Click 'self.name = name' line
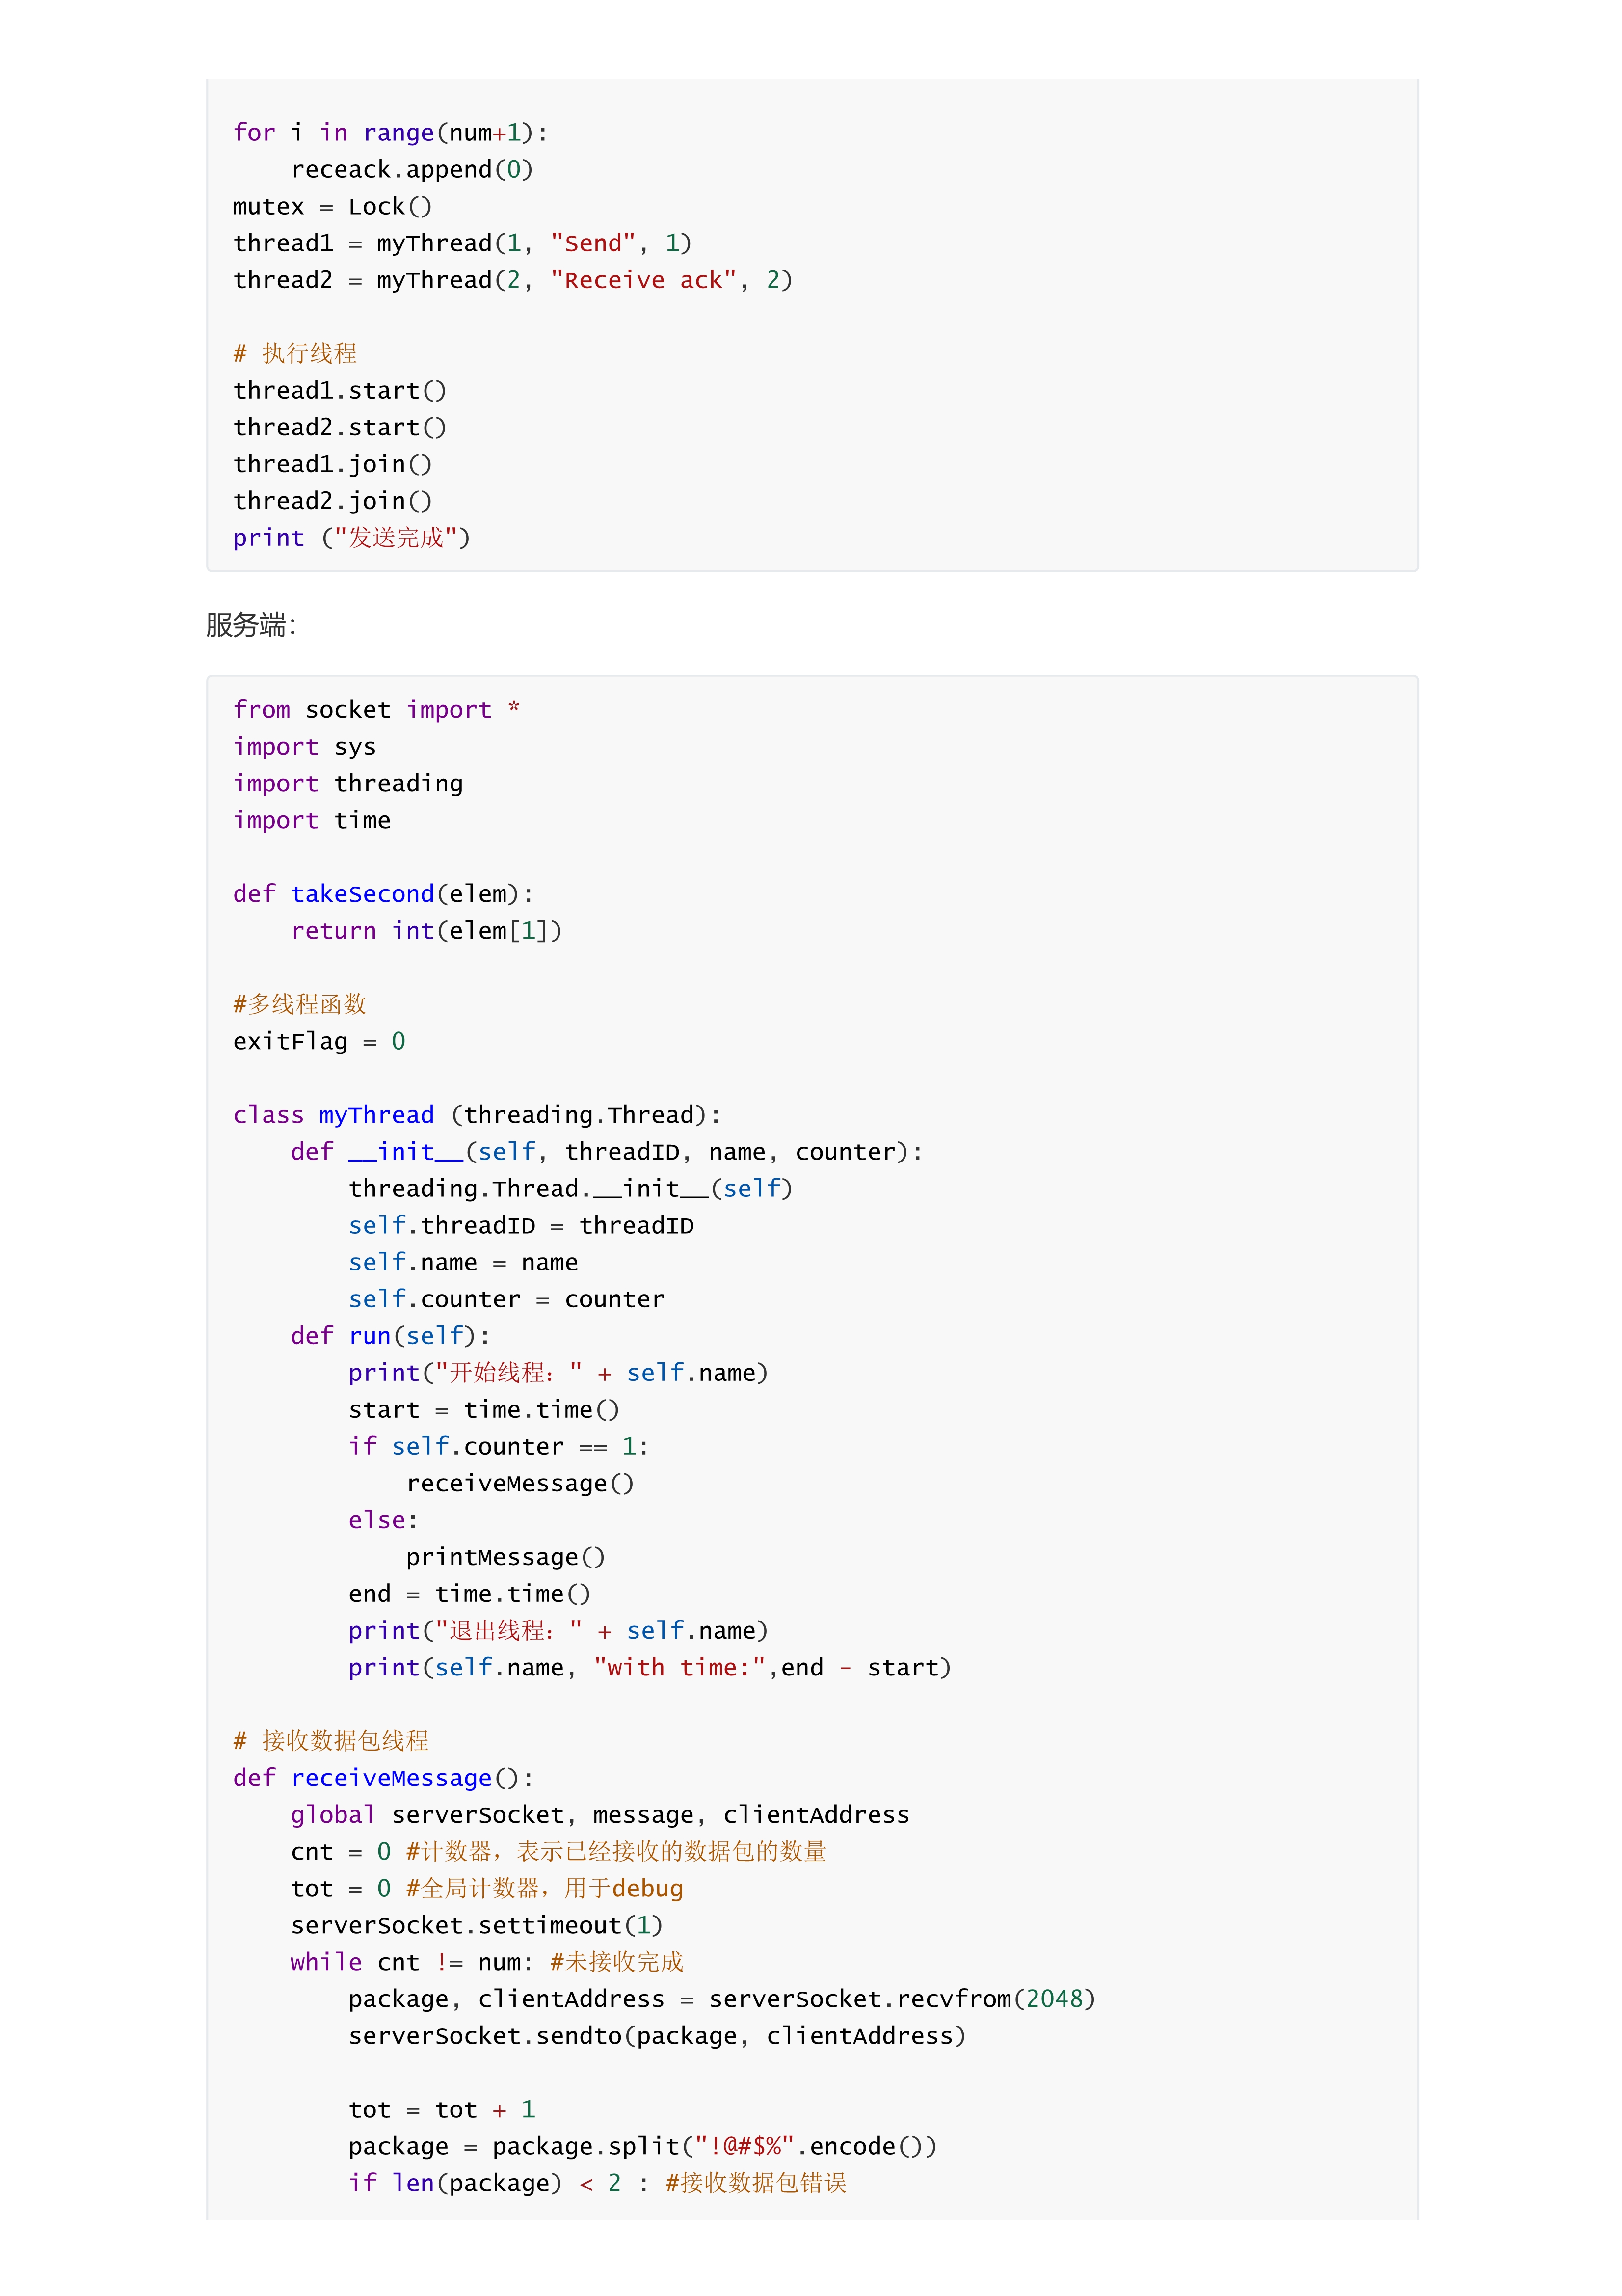The image size is (1622, 2296). click(x=463, y=1263)
